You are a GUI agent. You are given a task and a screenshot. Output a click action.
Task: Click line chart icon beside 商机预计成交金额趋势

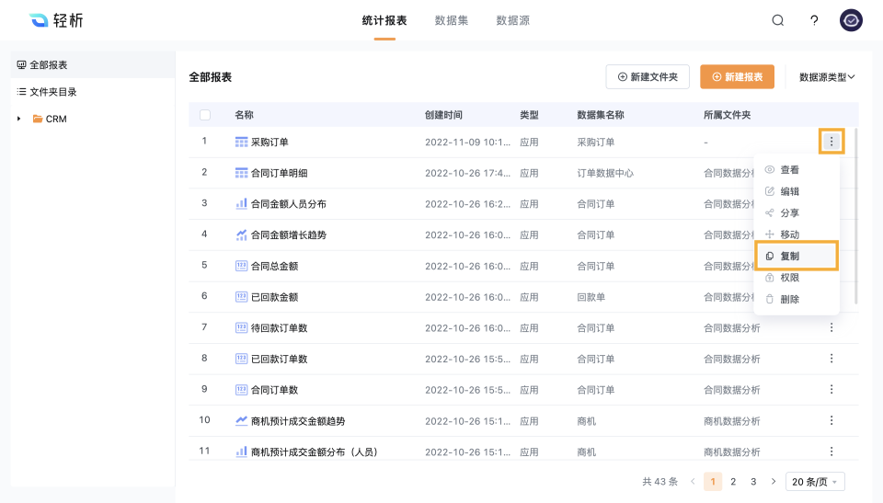point(241,421)
